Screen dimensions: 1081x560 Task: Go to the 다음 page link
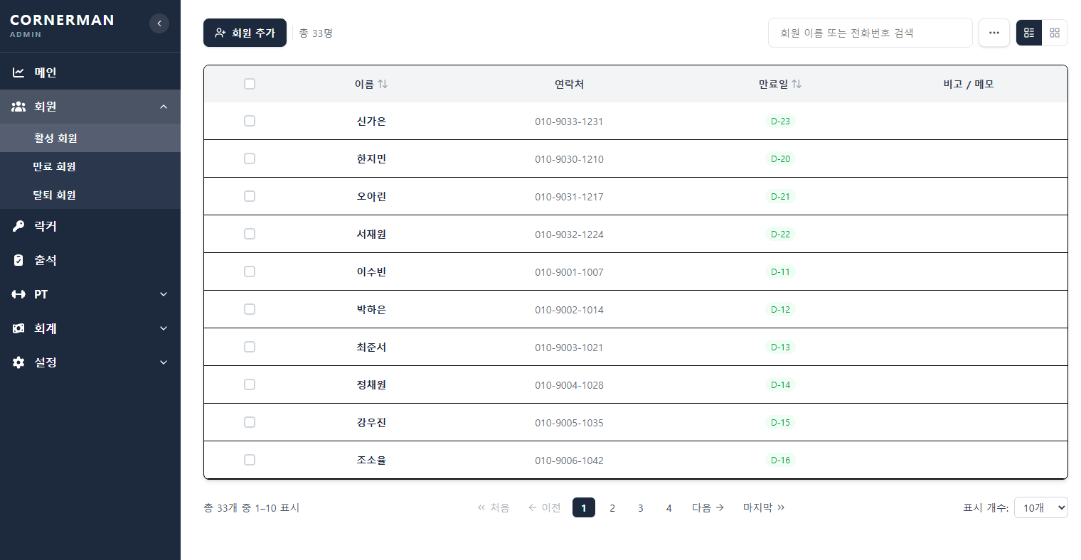708,507
